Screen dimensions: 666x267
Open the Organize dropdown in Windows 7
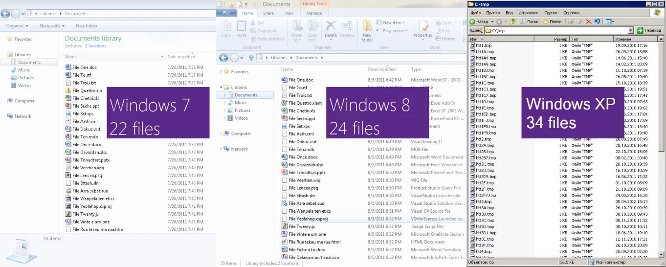coord(18,26)
